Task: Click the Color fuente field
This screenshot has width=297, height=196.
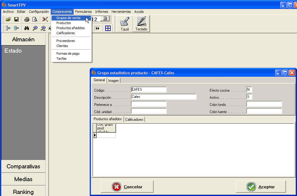Action: (x=264, y=111)
